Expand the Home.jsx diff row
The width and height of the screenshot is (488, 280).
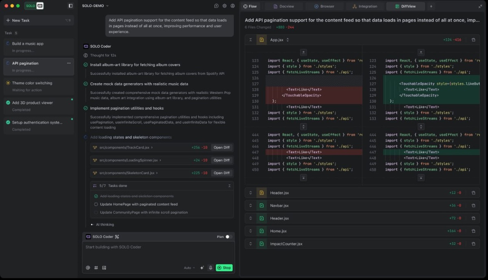pos(251,231)
